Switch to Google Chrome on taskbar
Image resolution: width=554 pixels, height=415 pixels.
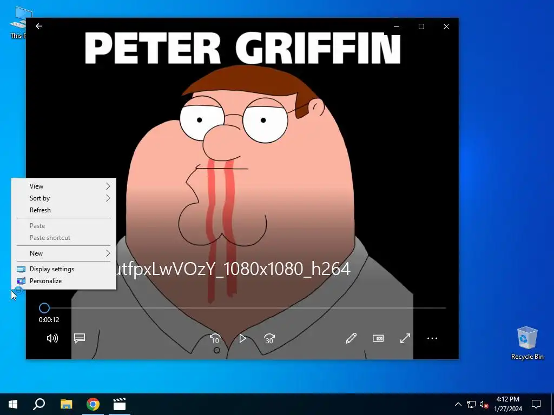coord(93,404)
